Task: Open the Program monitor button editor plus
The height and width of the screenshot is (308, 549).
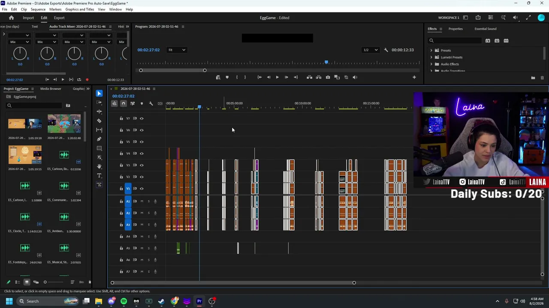Action: [414, 77]
